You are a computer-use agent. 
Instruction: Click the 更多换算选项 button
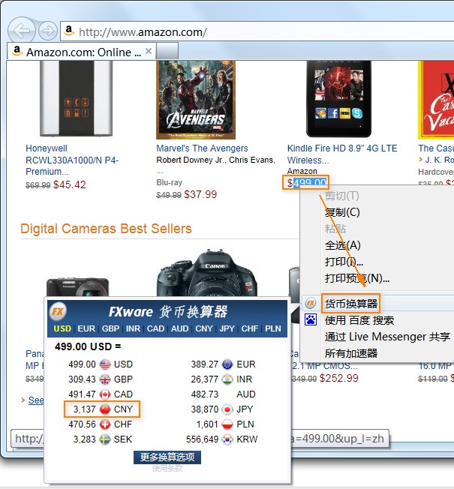click(x=167, y=457)
